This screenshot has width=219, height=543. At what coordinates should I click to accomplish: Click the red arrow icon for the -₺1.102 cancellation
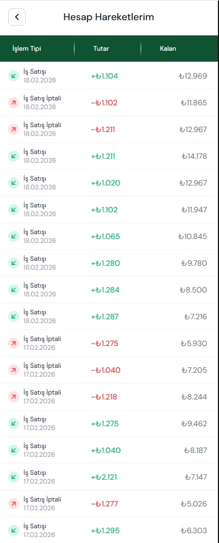coord(14,103)
